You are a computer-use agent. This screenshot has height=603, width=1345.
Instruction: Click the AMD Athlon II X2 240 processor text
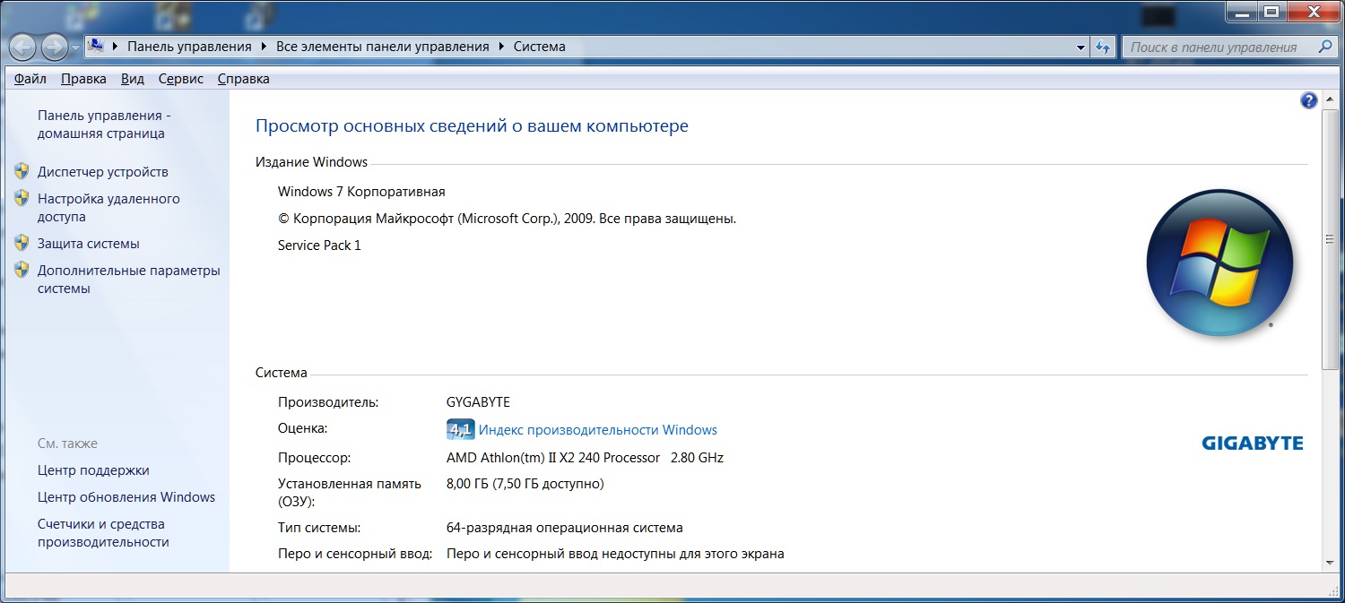pyautogui.click(x=585, y=458)
